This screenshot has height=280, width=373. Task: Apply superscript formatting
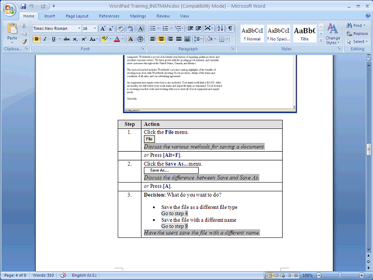point(84,39)
